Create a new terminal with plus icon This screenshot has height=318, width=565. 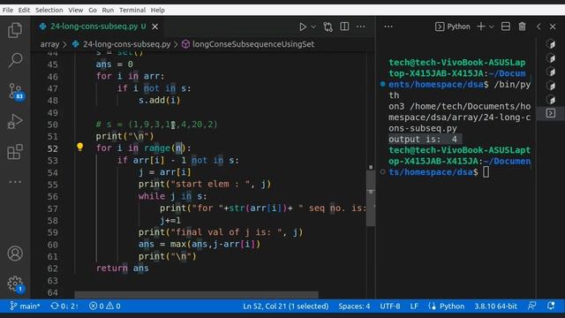[x=480, y=26]
